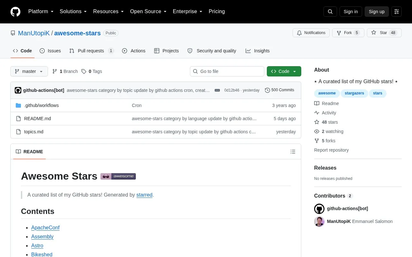Fork this repository

348,33
